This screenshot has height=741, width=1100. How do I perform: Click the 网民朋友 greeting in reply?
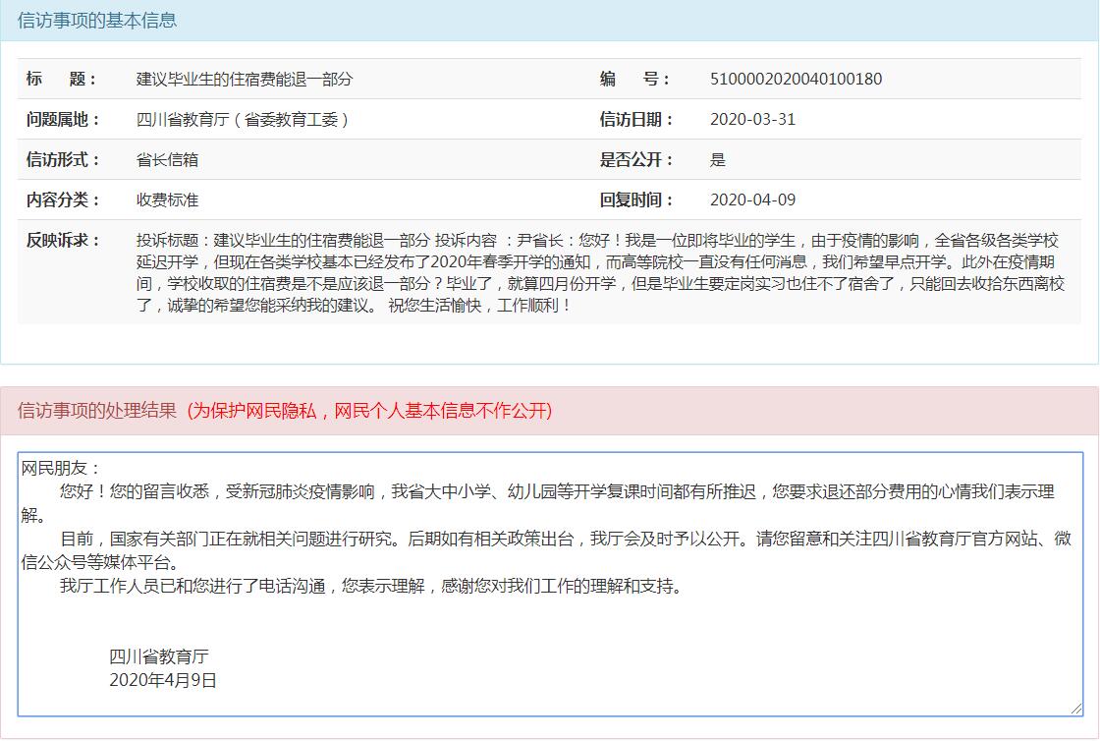(x=61, y=469)
